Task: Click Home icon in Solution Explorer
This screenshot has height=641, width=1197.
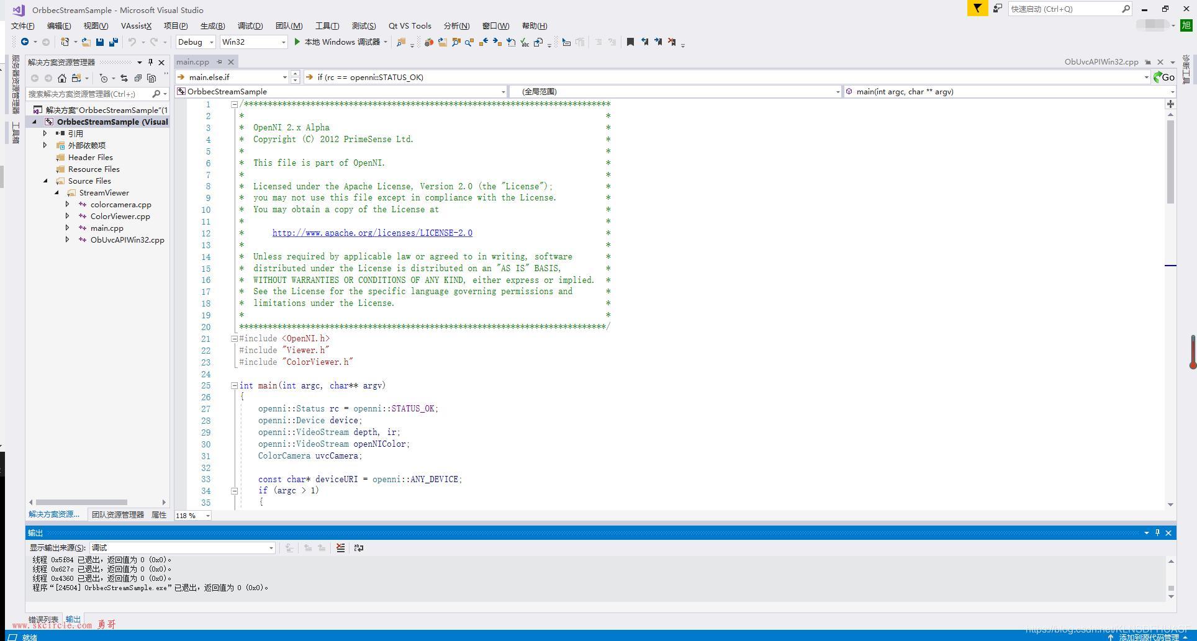Action: (x=61, y=78)
